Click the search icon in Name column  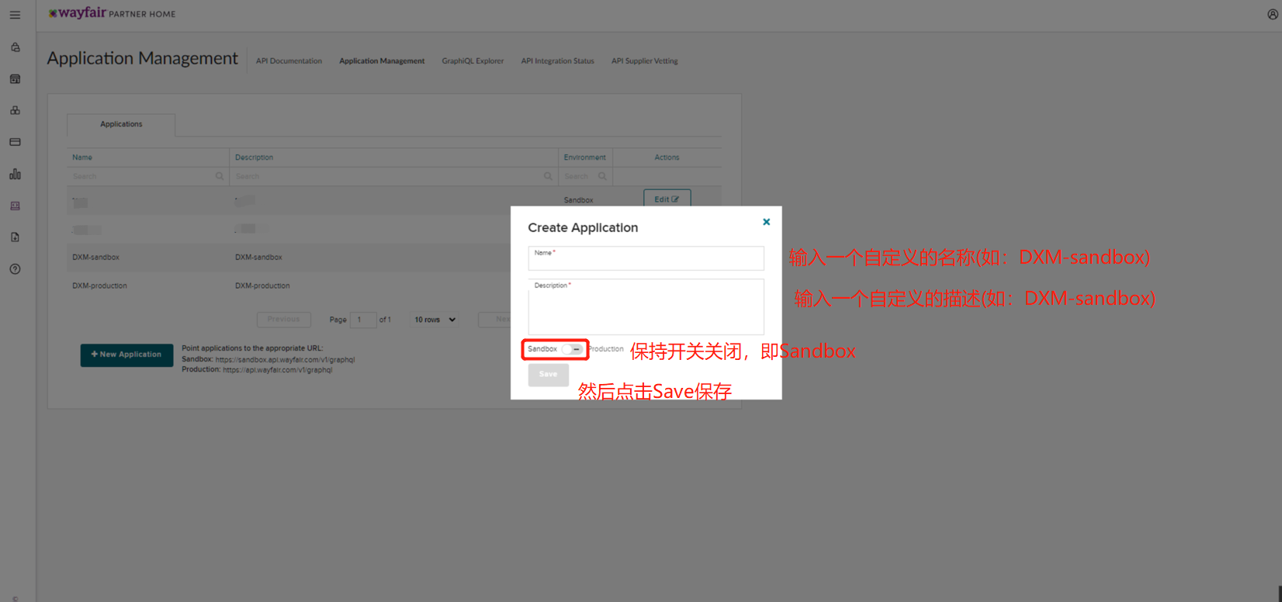click(220, 176)
